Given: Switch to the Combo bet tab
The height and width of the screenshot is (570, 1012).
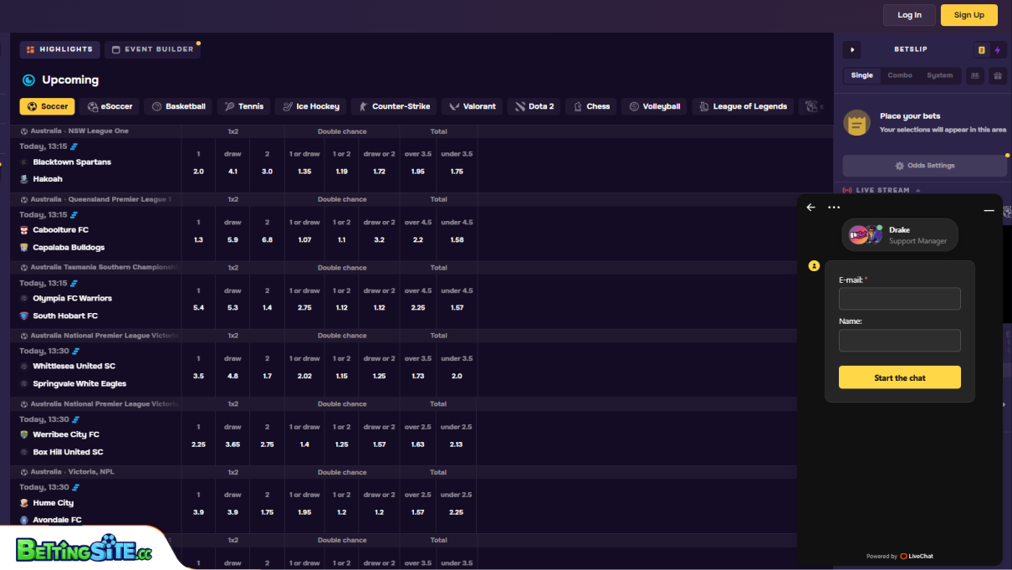Looking at the screenshot, I should (x=900, y=74).
